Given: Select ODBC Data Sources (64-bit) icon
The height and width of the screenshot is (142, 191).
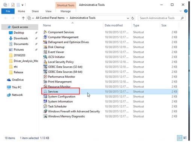Looking at the screenshot, I should pos(45,72).
